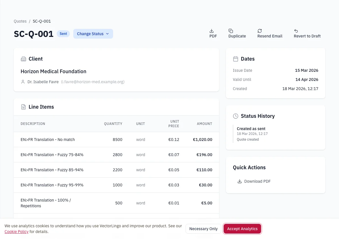Click the Sent status badge
Screen dimensions: 339x239
click(x=63, y=33)
